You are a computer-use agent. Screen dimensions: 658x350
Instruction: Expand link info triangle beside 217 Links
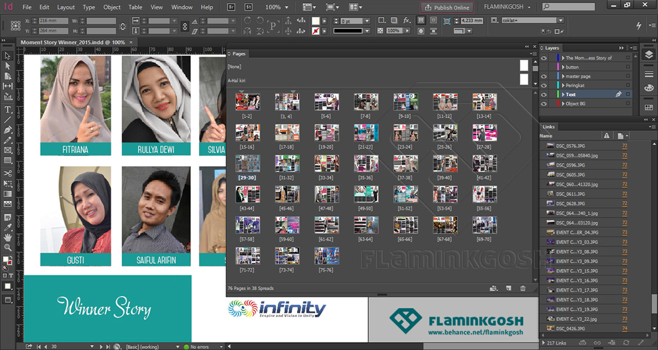pos(544,343)
